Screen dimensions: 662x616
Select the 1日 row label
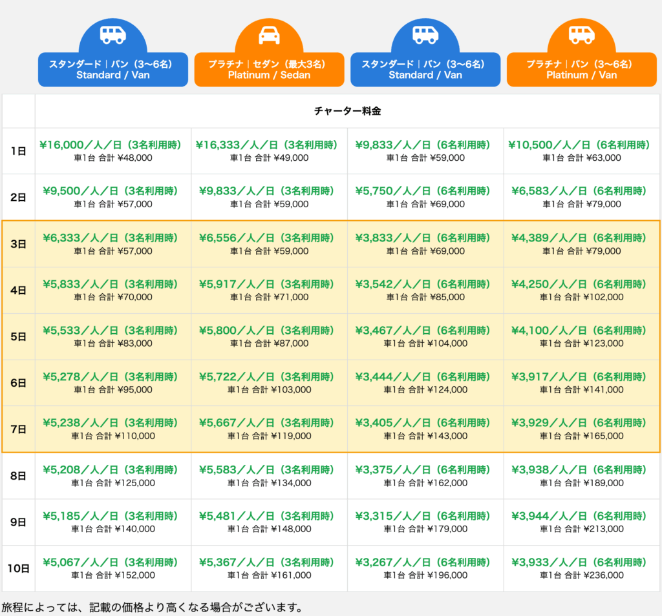pyautogui.click(x=19, y=151)
